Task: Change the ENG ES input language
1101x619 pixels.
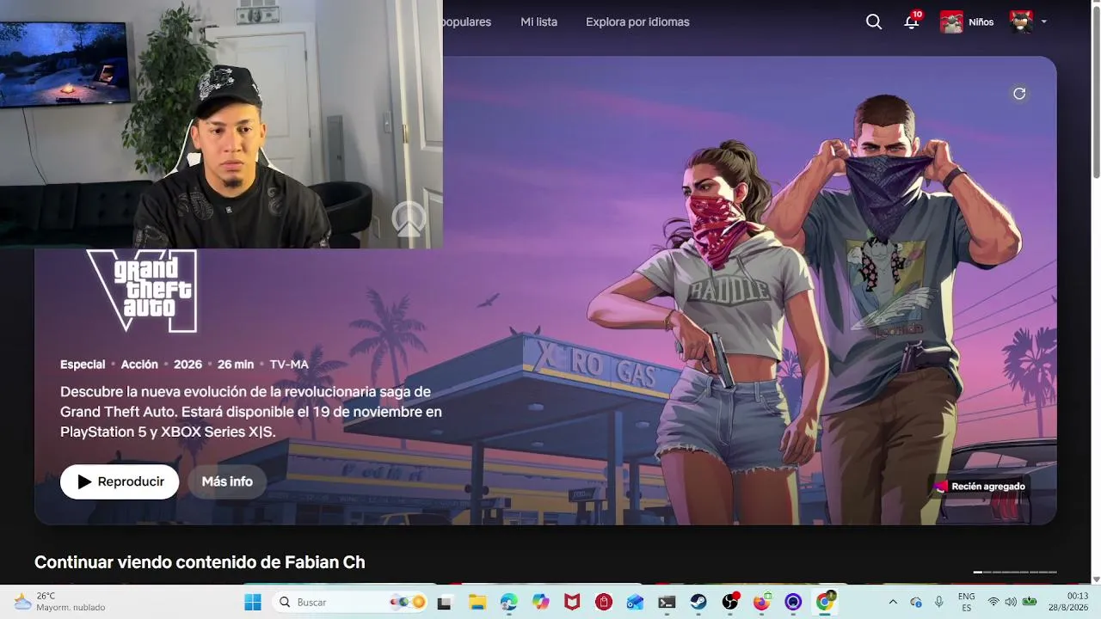Action: (967, 602)
